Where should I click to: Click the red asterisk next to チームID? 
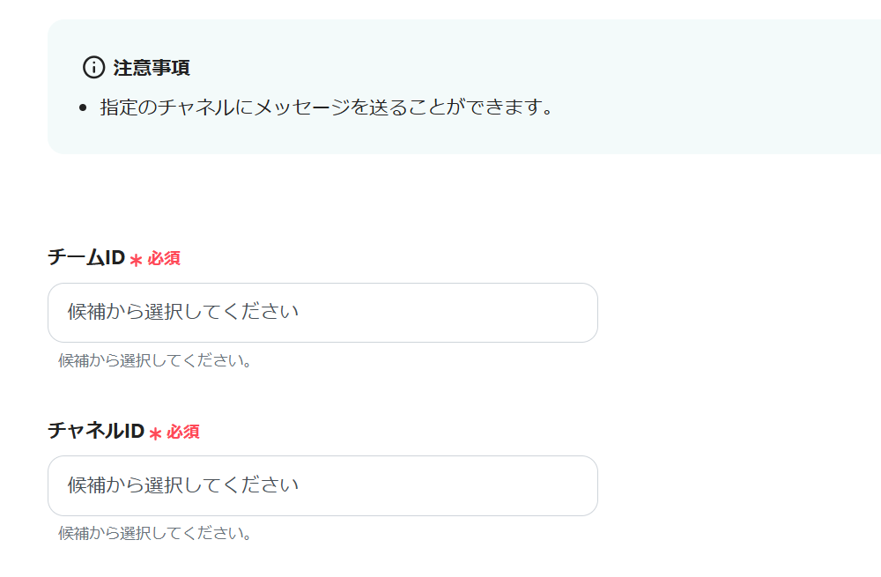136,260
